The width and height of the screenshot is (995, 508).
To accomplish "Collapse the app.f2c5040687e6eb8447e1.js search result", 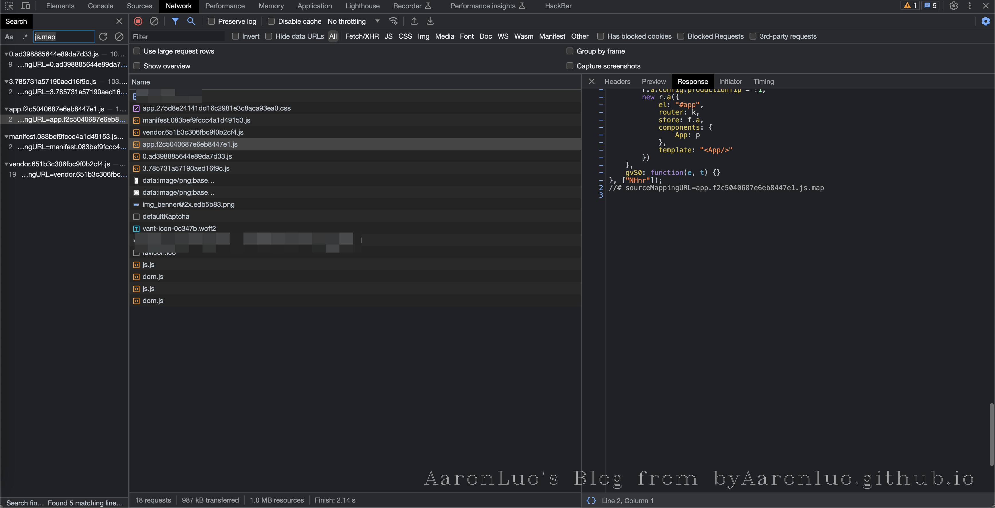I will click(x=6, y=109).
